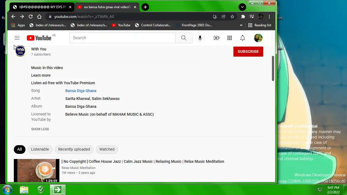Click into the YouTube Search field
Image resolution: width=347 pixels, height=195 pixels.
122,38
